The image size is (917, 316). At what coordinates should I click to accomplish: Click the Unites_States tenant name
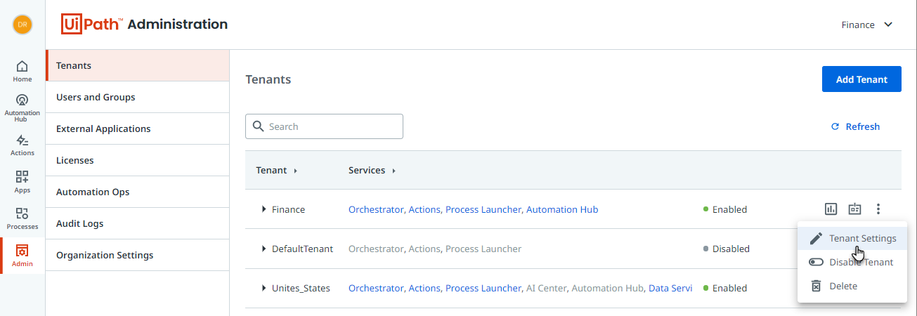pos(301,288)
